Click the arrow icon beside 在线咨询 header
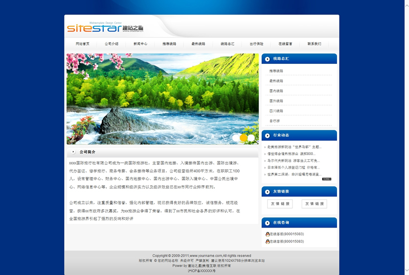 pos(267,223)
